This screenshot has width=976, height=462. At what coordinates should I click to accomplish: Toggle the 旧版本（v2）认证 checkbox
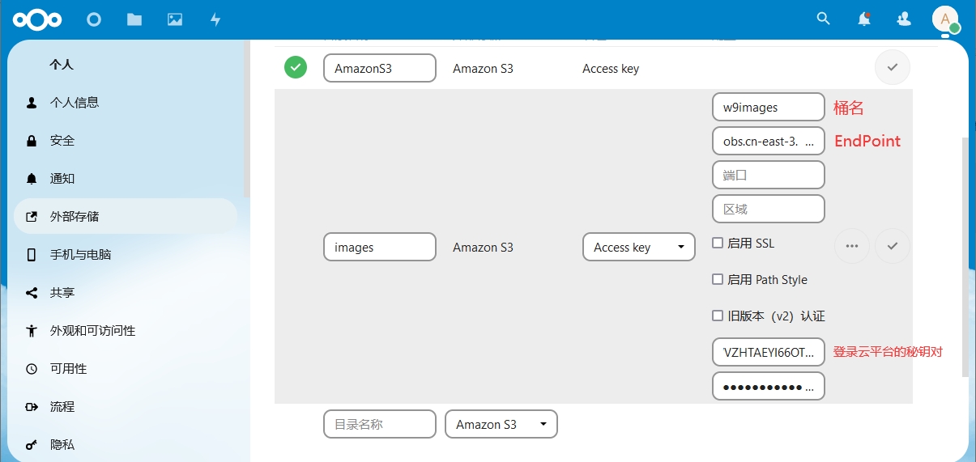click(x=718, y=316)
